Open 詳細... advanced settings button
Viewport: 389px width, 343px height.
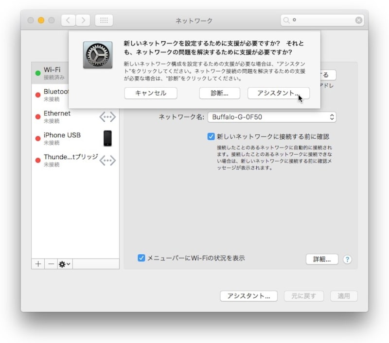pos(321,259)
